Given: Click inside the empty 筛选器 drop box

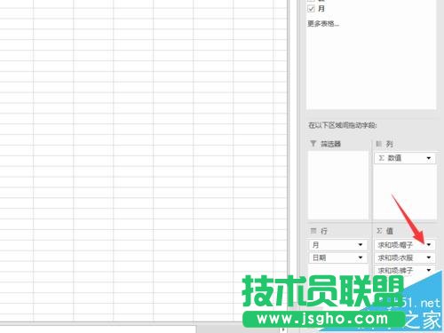Looking at the screenshot, I should click(x=338, y=186).
